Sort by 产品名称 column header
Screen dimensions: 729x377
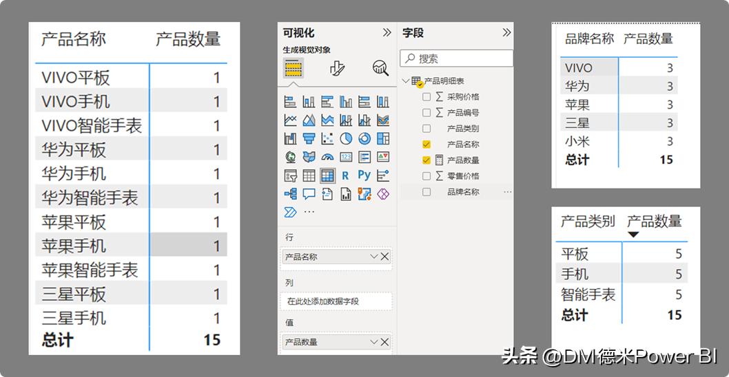pos(74,39)
